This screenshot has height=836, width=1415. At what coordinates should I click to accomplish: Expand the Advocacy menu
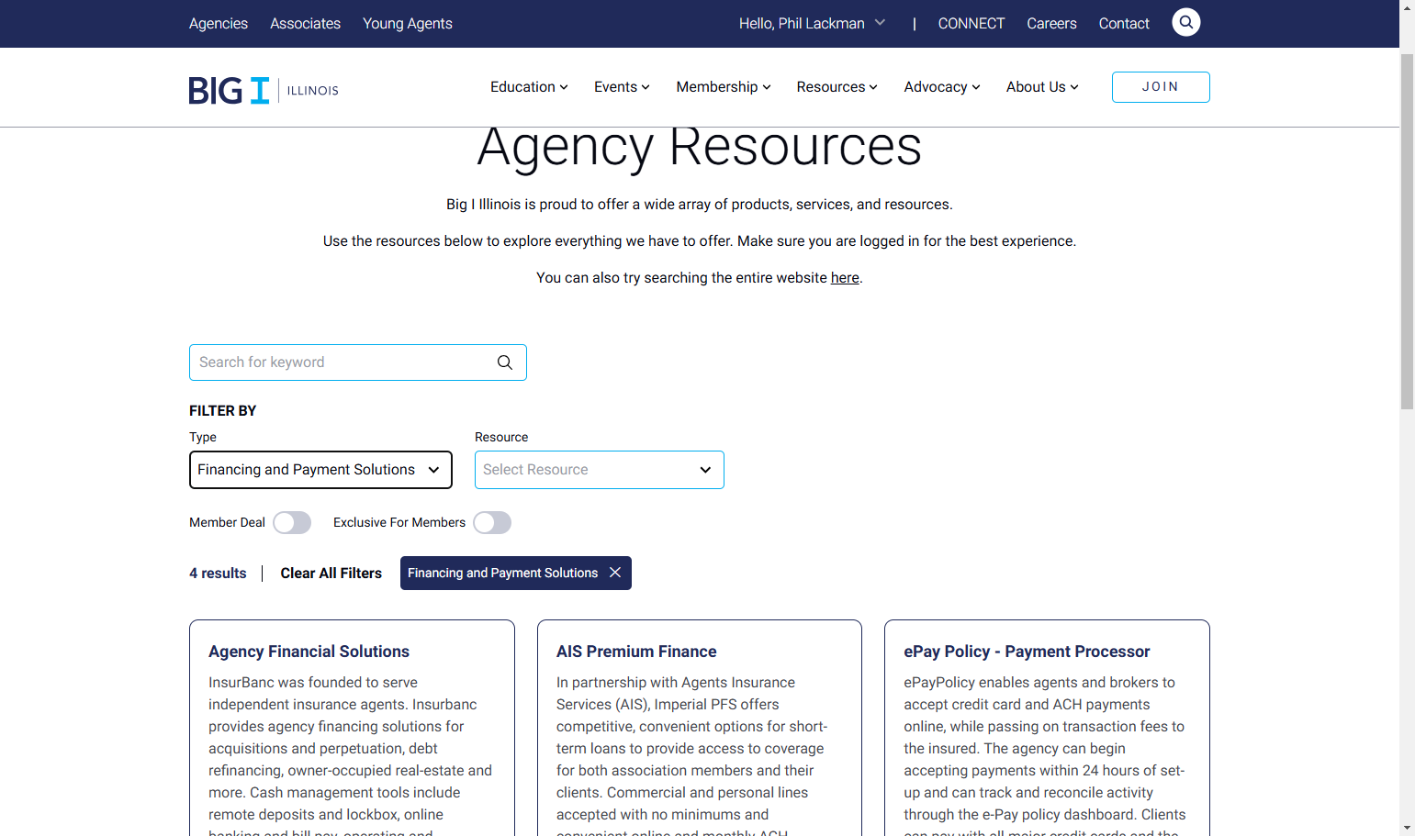tap(942, 87)
